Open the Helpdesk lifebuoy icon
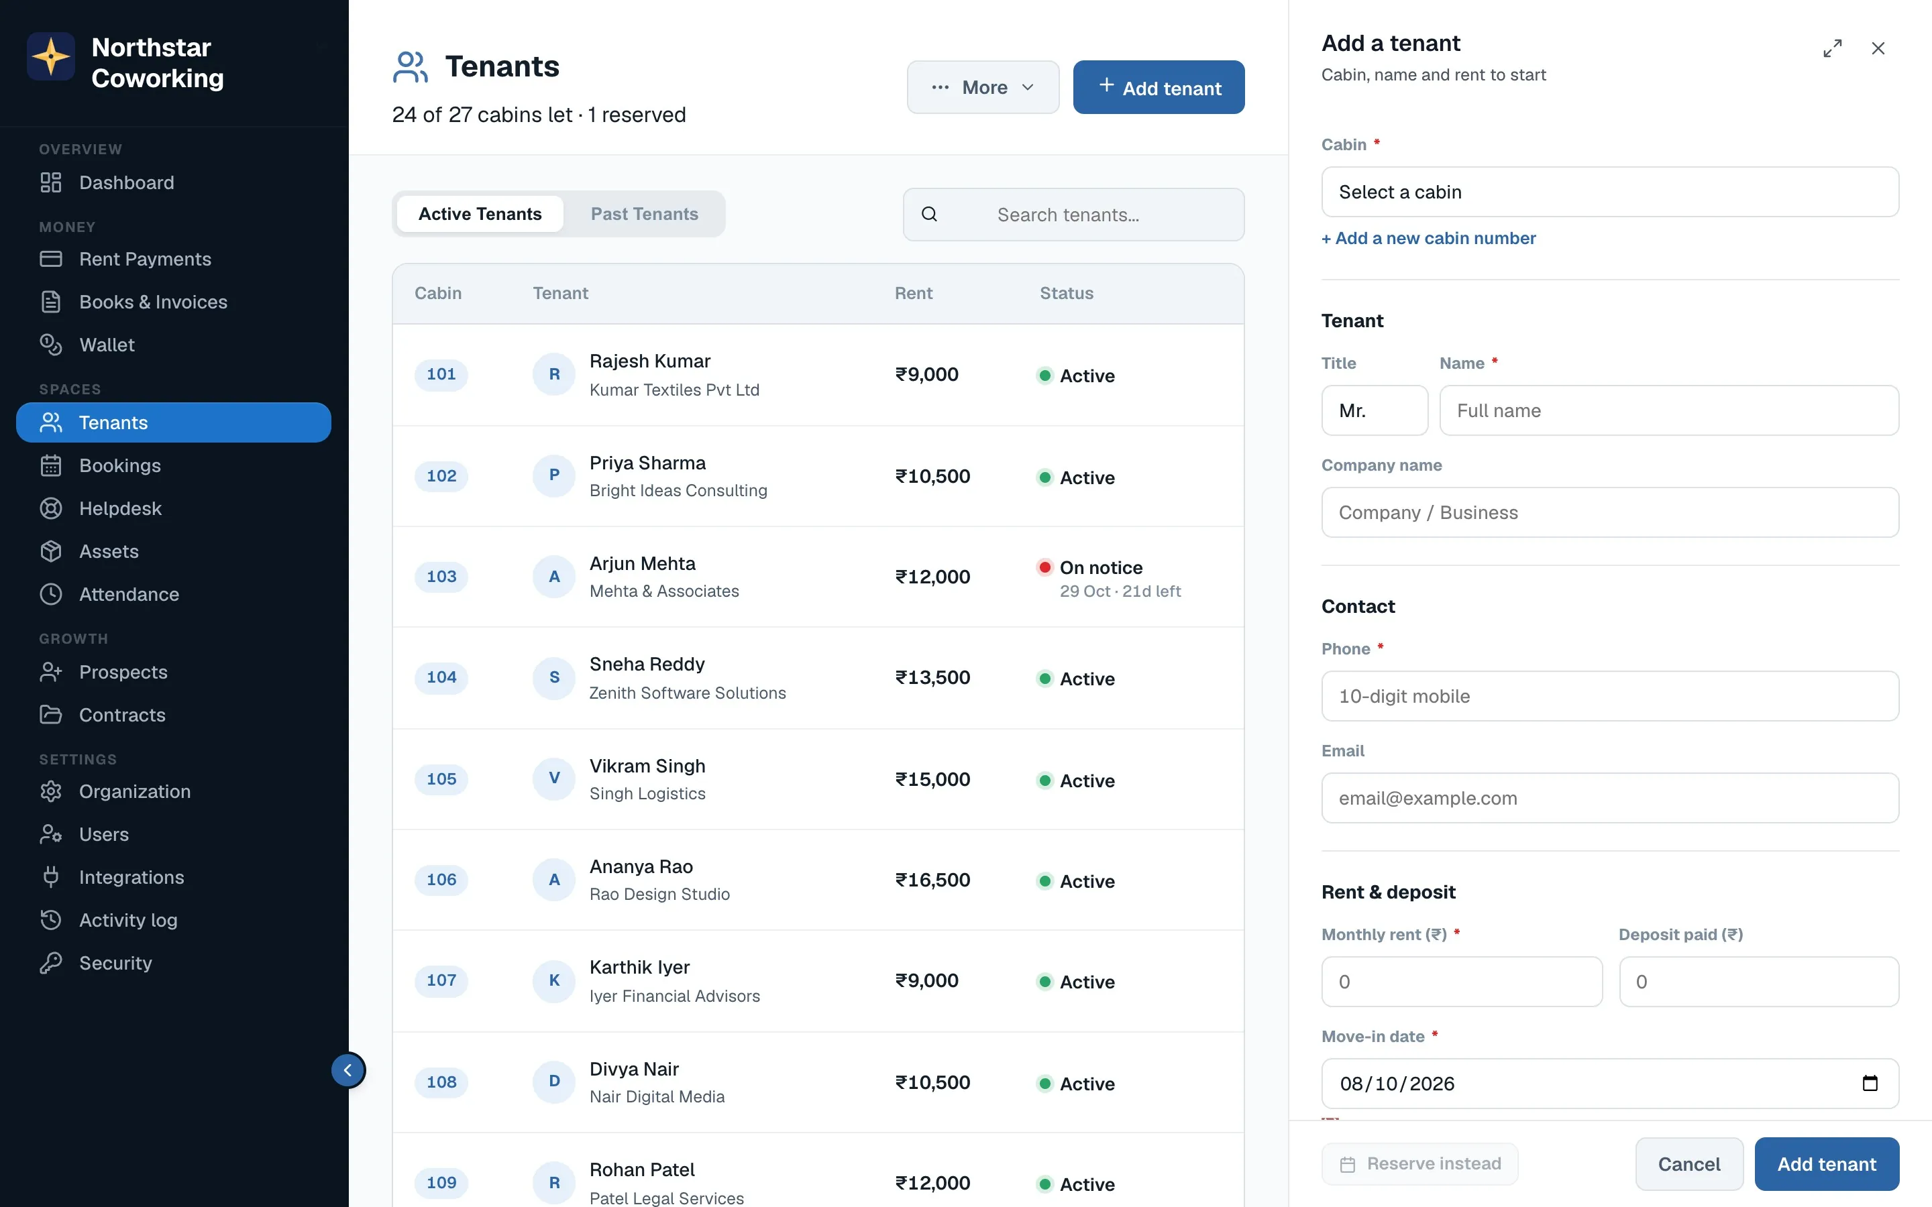Viewport: 1932px width, 1207px height. [51, 508]
